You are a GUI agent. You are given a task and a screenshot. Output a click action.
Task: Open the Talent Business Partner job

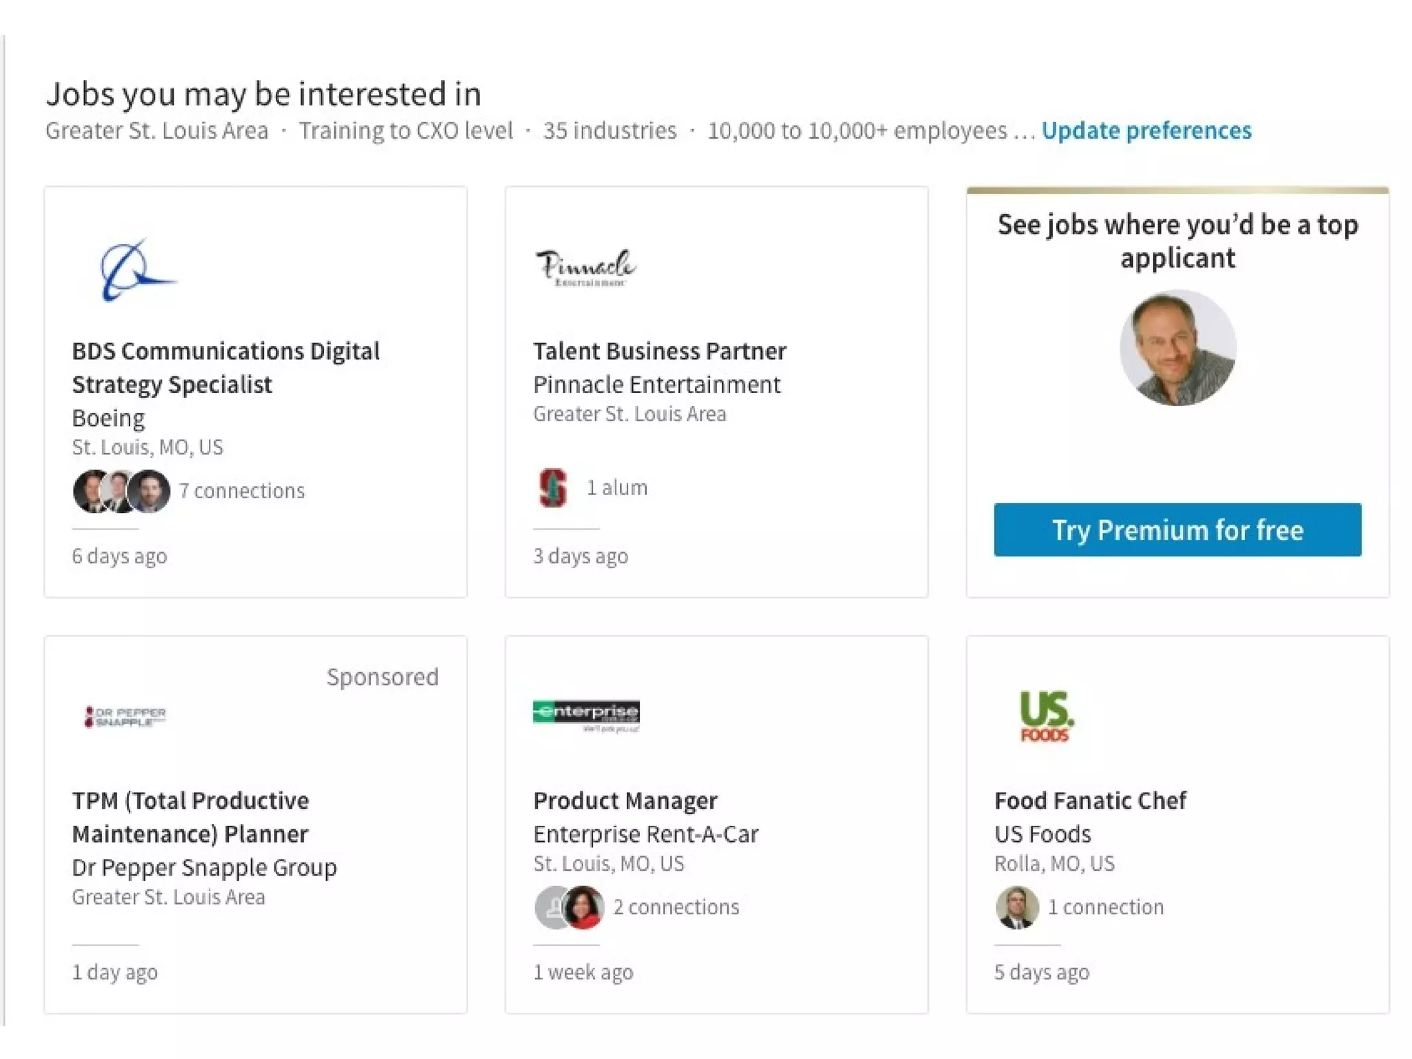point(659,351)
